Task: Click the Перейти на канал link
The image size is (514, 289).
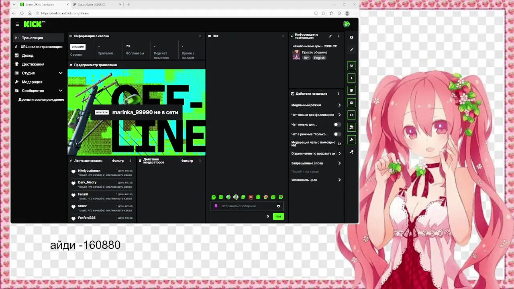Action: (x=305, y=171)
